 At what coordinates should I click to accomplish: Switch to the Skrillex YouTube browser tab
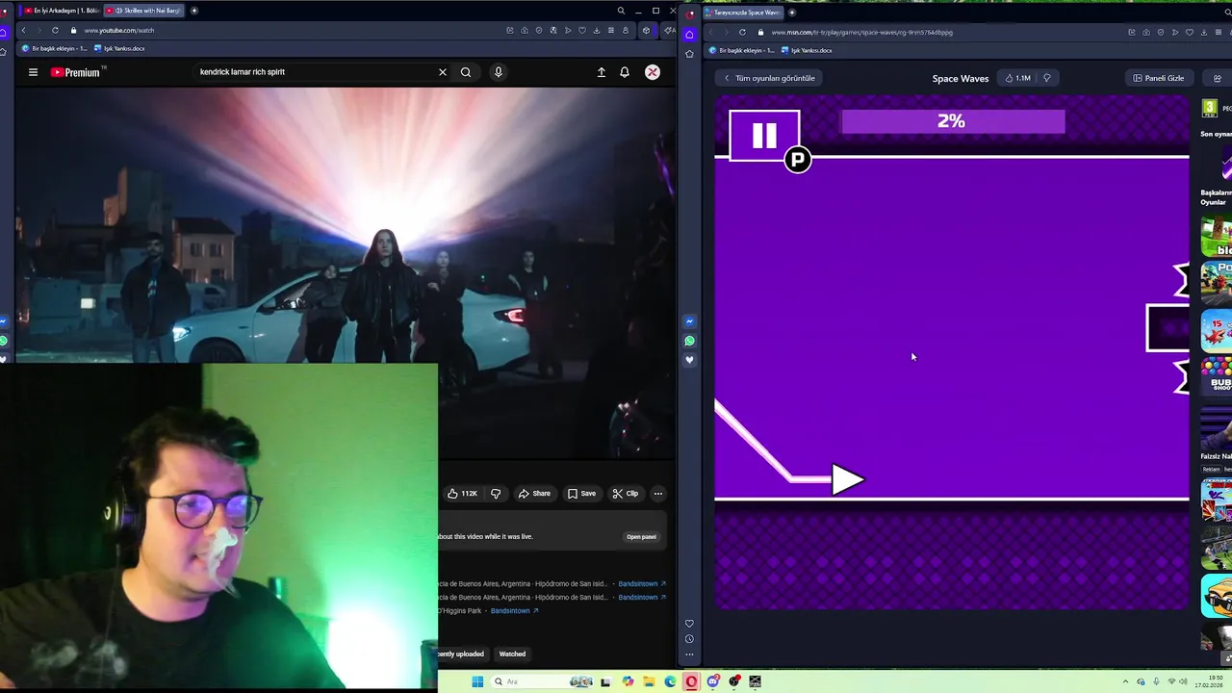click(x=144, y=11)
